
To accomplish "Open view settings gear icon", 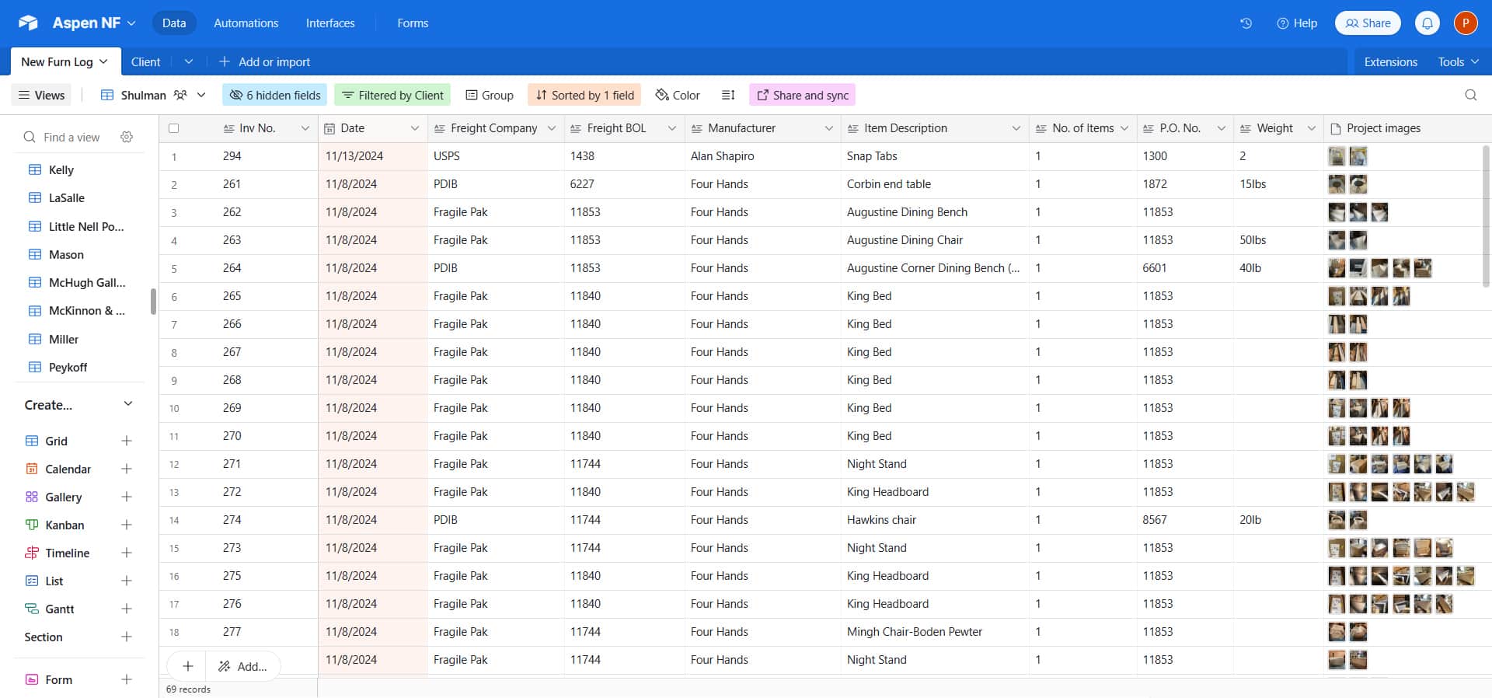I will tap(127, 137).
